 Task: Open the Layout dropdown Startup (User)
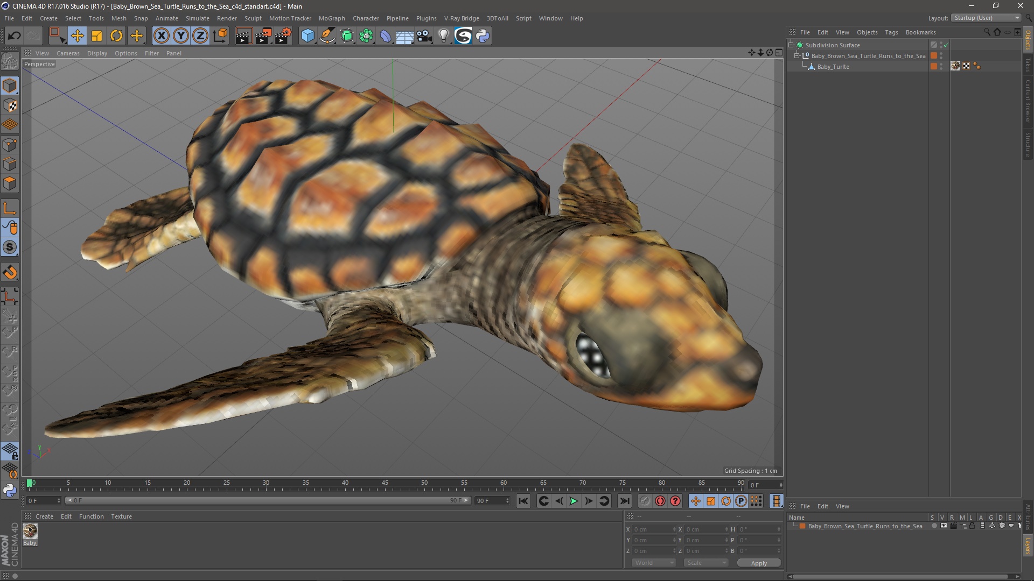pyautogui.click(x=986, y=18)
